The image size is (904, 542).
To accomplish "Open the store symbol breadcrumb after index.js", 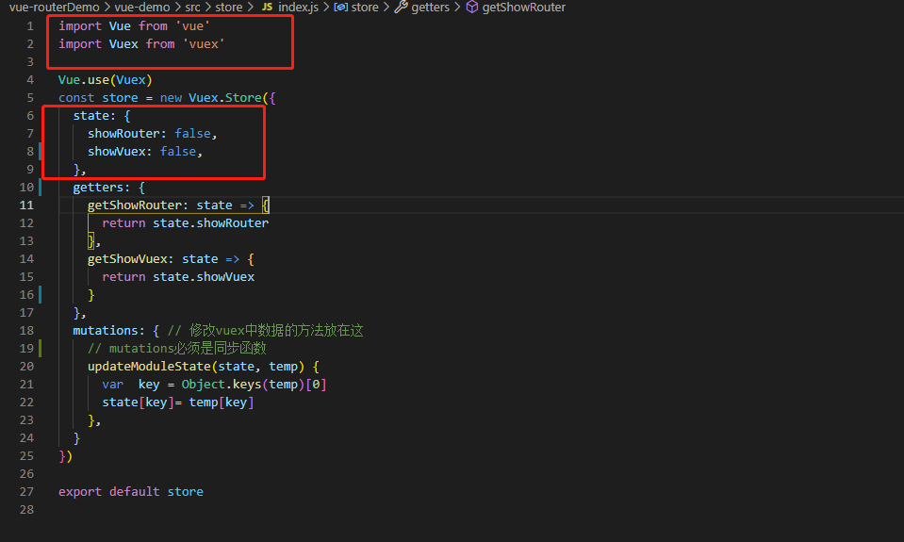I will pos(365,7).
